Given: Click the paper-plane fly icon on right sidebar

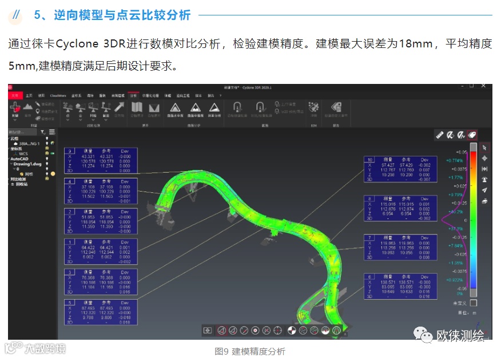Looking at the screenshot, I should click(484, 190).
